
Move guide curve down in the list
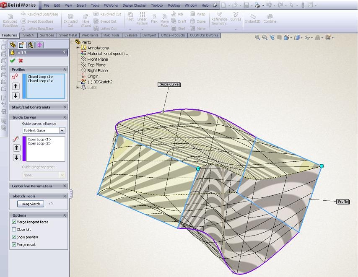click(x=16, y=158)
